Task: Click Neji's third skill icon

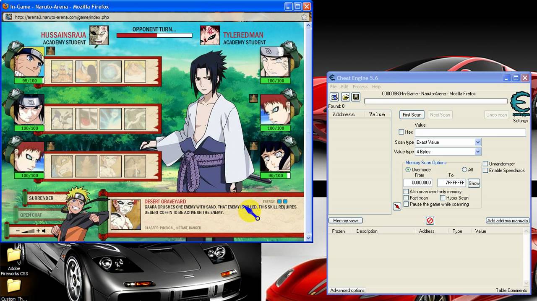Action: click(111, 119)
